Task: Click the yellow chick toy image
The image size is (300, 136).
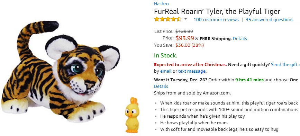Action: click(131, 115)
